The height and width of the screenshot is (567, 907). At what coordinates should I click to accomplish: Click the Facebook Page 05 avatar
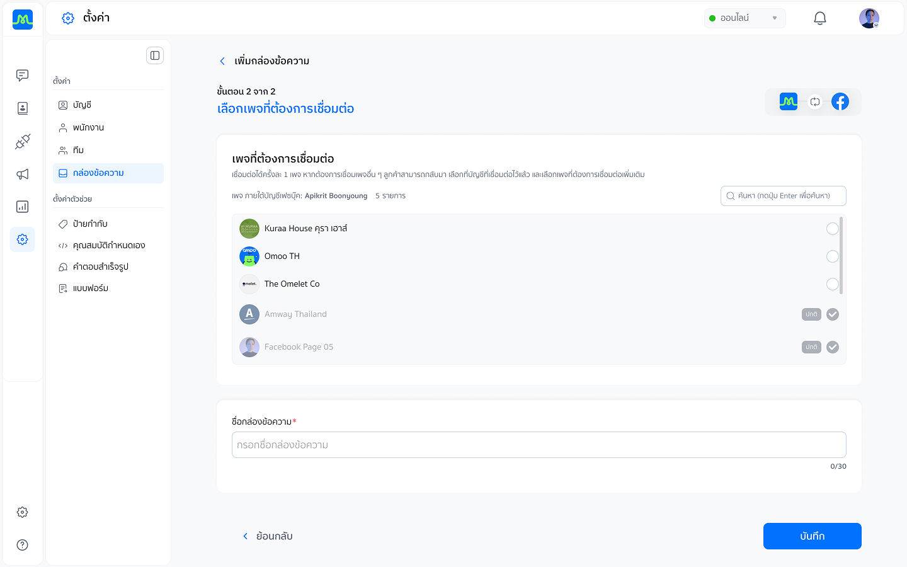pyautogui.click(x=249, y=346)
